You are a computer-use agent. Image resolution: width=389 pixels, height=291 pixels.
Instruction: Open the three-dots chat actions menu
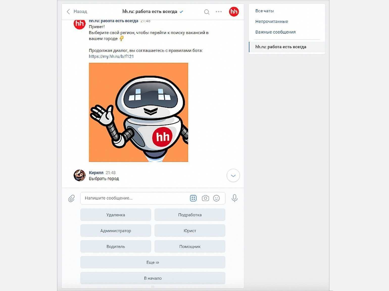(x=219, y=12)
